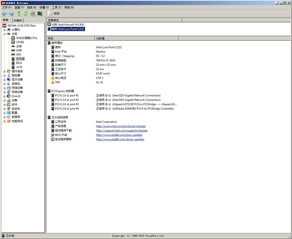Expand the 操作系统 tree node
This screenshot has height=239, width=292.
[x=5, y=71]
